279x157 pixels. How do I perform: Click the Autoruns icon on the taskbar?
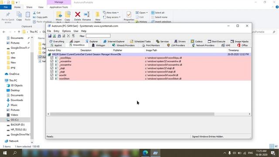tap(155, 153)
